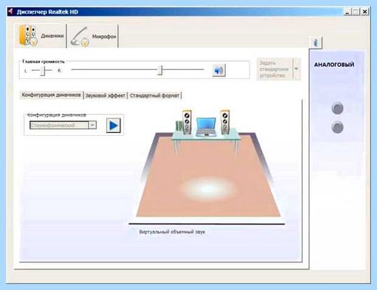Click the Задать стандартное устройство button
Viewport: 377px width, 290px height.
pos(275,70)
